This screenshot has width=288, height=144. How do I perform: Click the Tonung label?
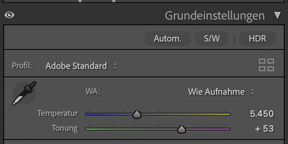tap(65, 128)
